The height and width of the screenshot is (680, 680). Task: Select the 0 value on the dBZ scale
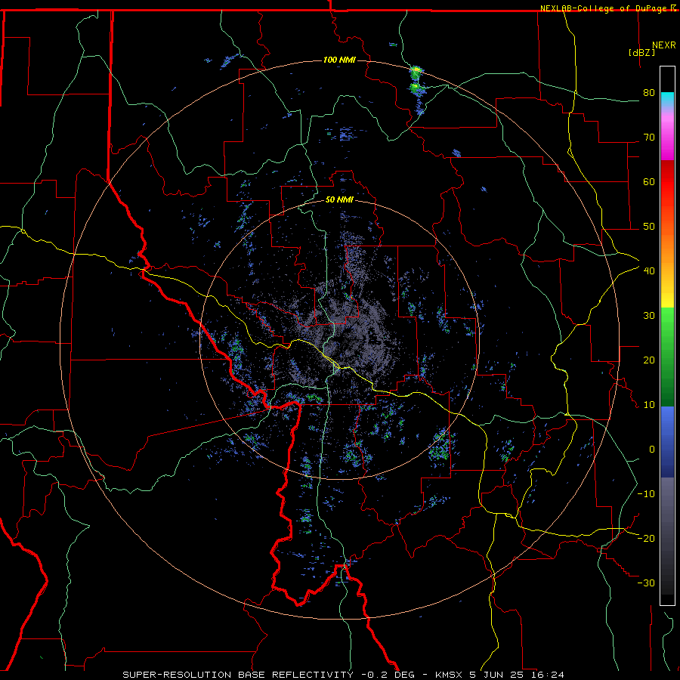(x=652, y=450)
